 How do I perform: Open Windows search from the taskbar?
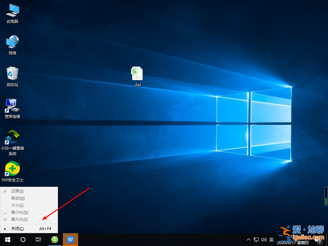[23, 239]
